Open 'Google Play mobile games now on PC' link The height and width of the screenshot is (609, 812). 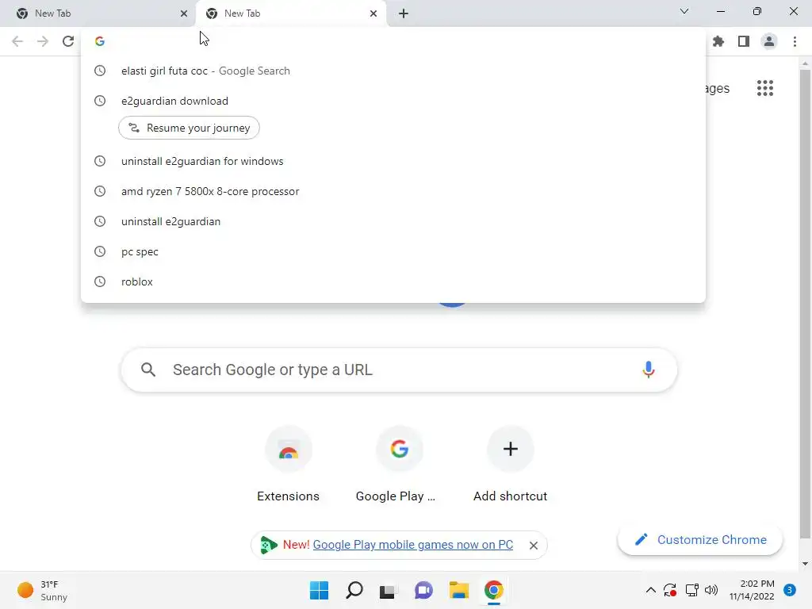[412, 545]
